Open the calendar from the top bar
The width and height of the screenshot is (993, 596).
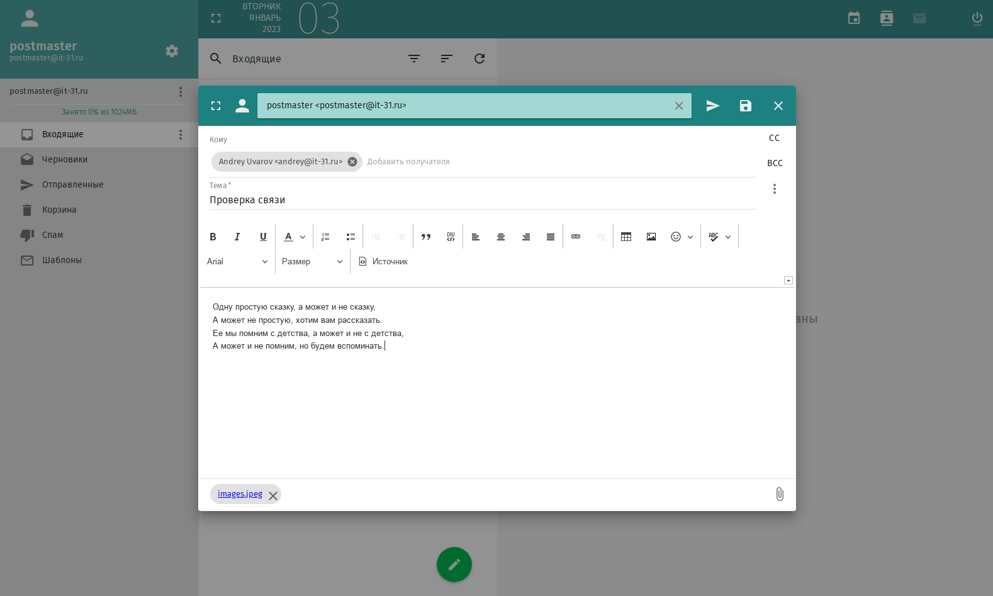[x=854, y=18]
